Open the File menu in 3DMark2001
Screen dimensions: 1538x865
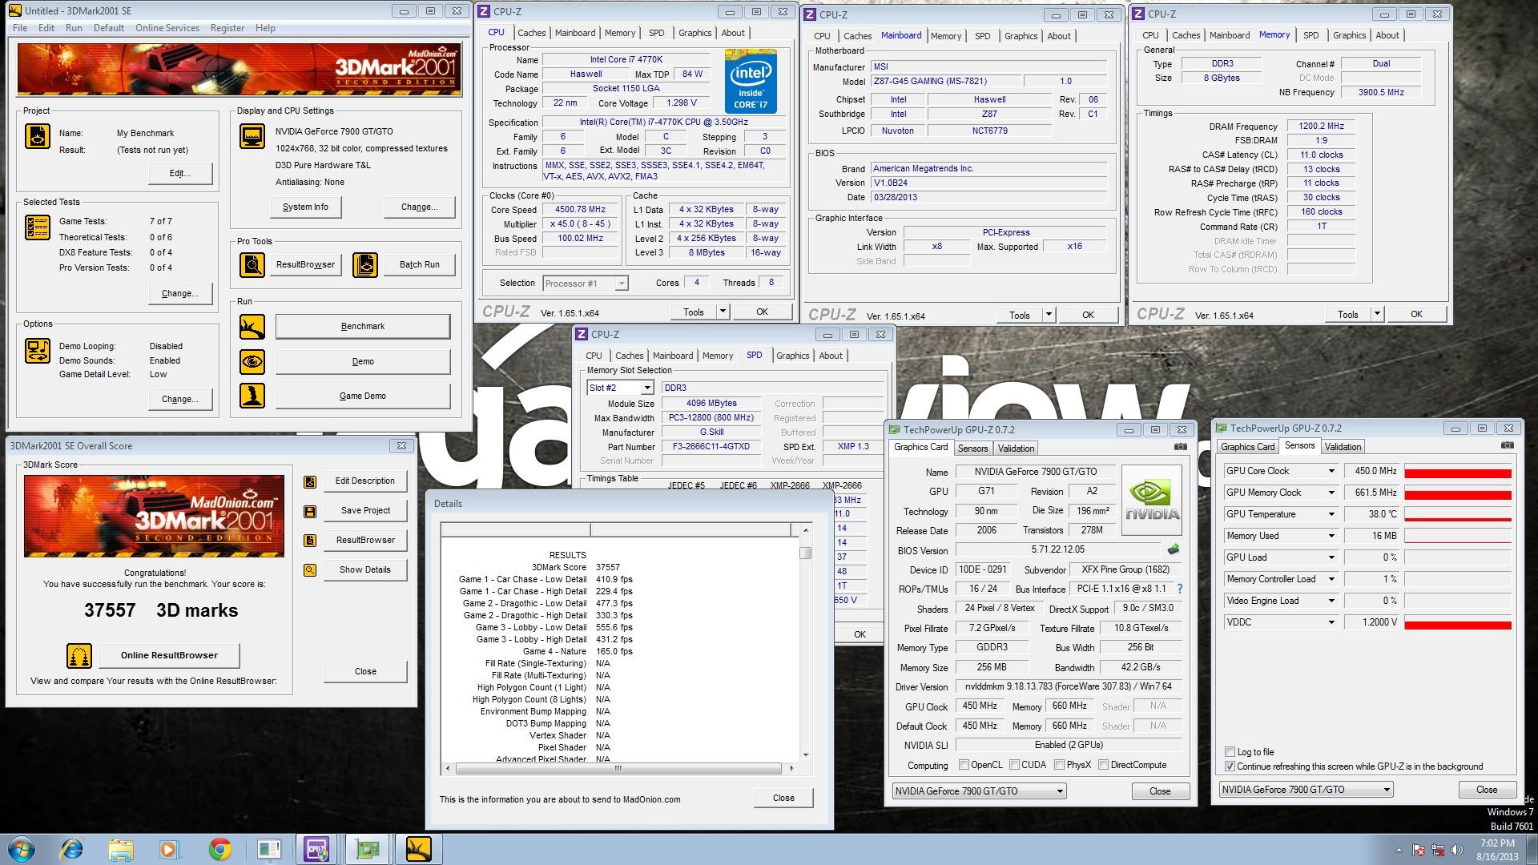(x=20, y=28)
